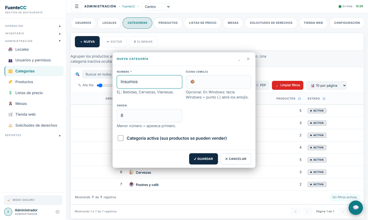Click the Limpiar filtros button

pyautogui.click(x=287, y=85)
